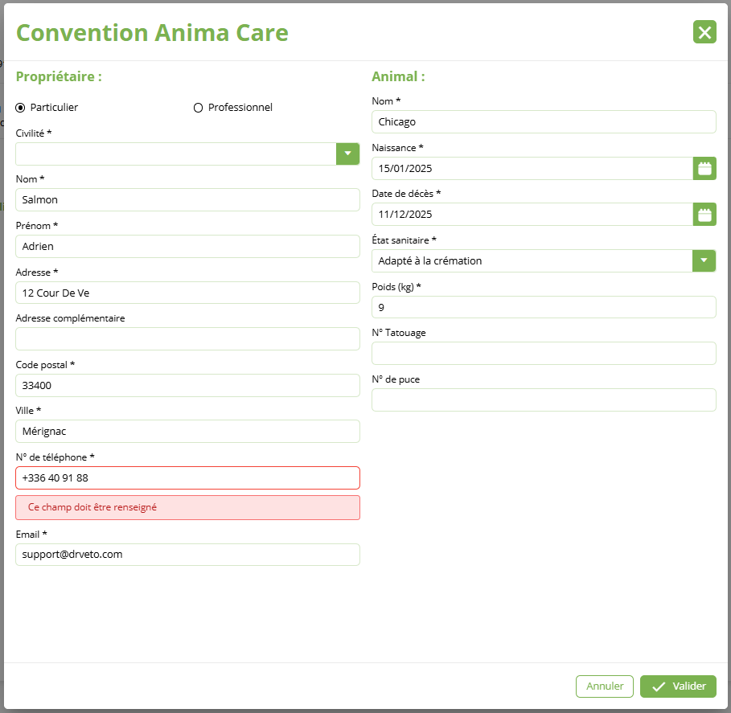
Task: Click the Adresse complémentaire field
Action: point(187,339)
